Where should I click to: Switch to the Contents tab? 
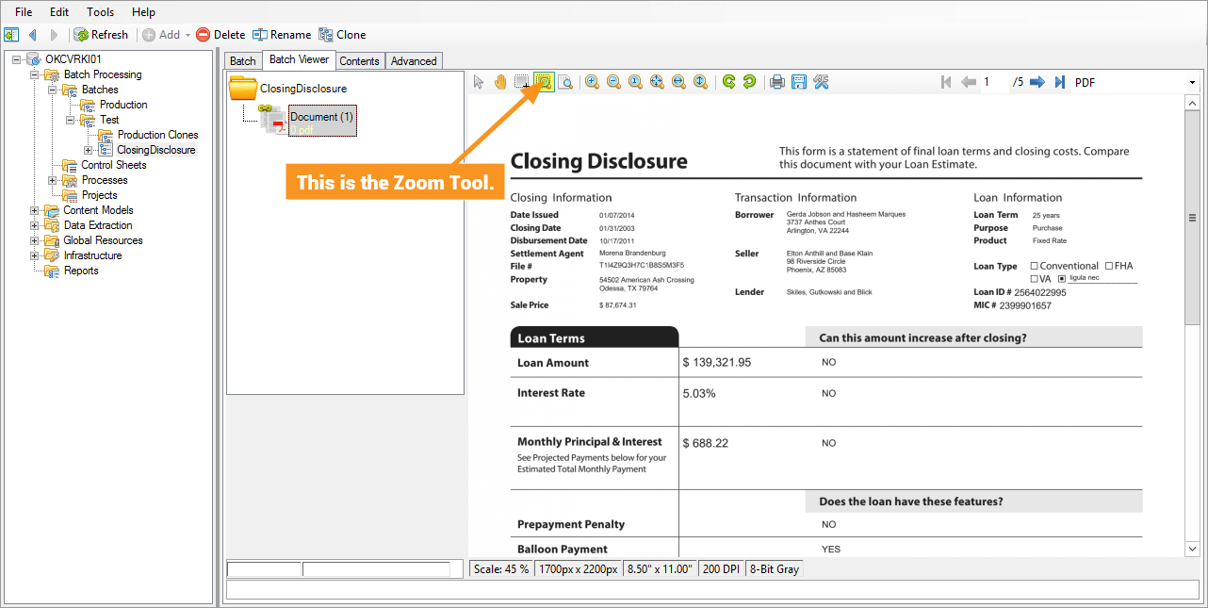(x=359, y=61)
